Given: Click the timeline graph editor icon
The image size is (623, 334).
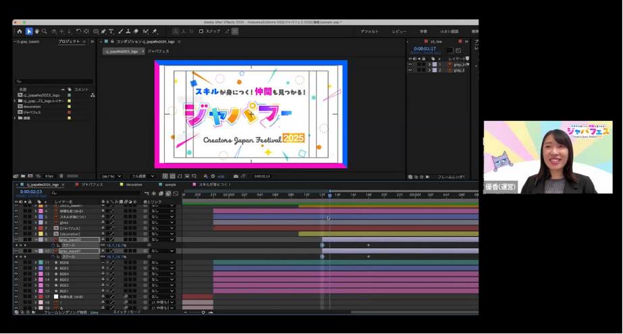Looking at the screenshot, I should [176, 194].
